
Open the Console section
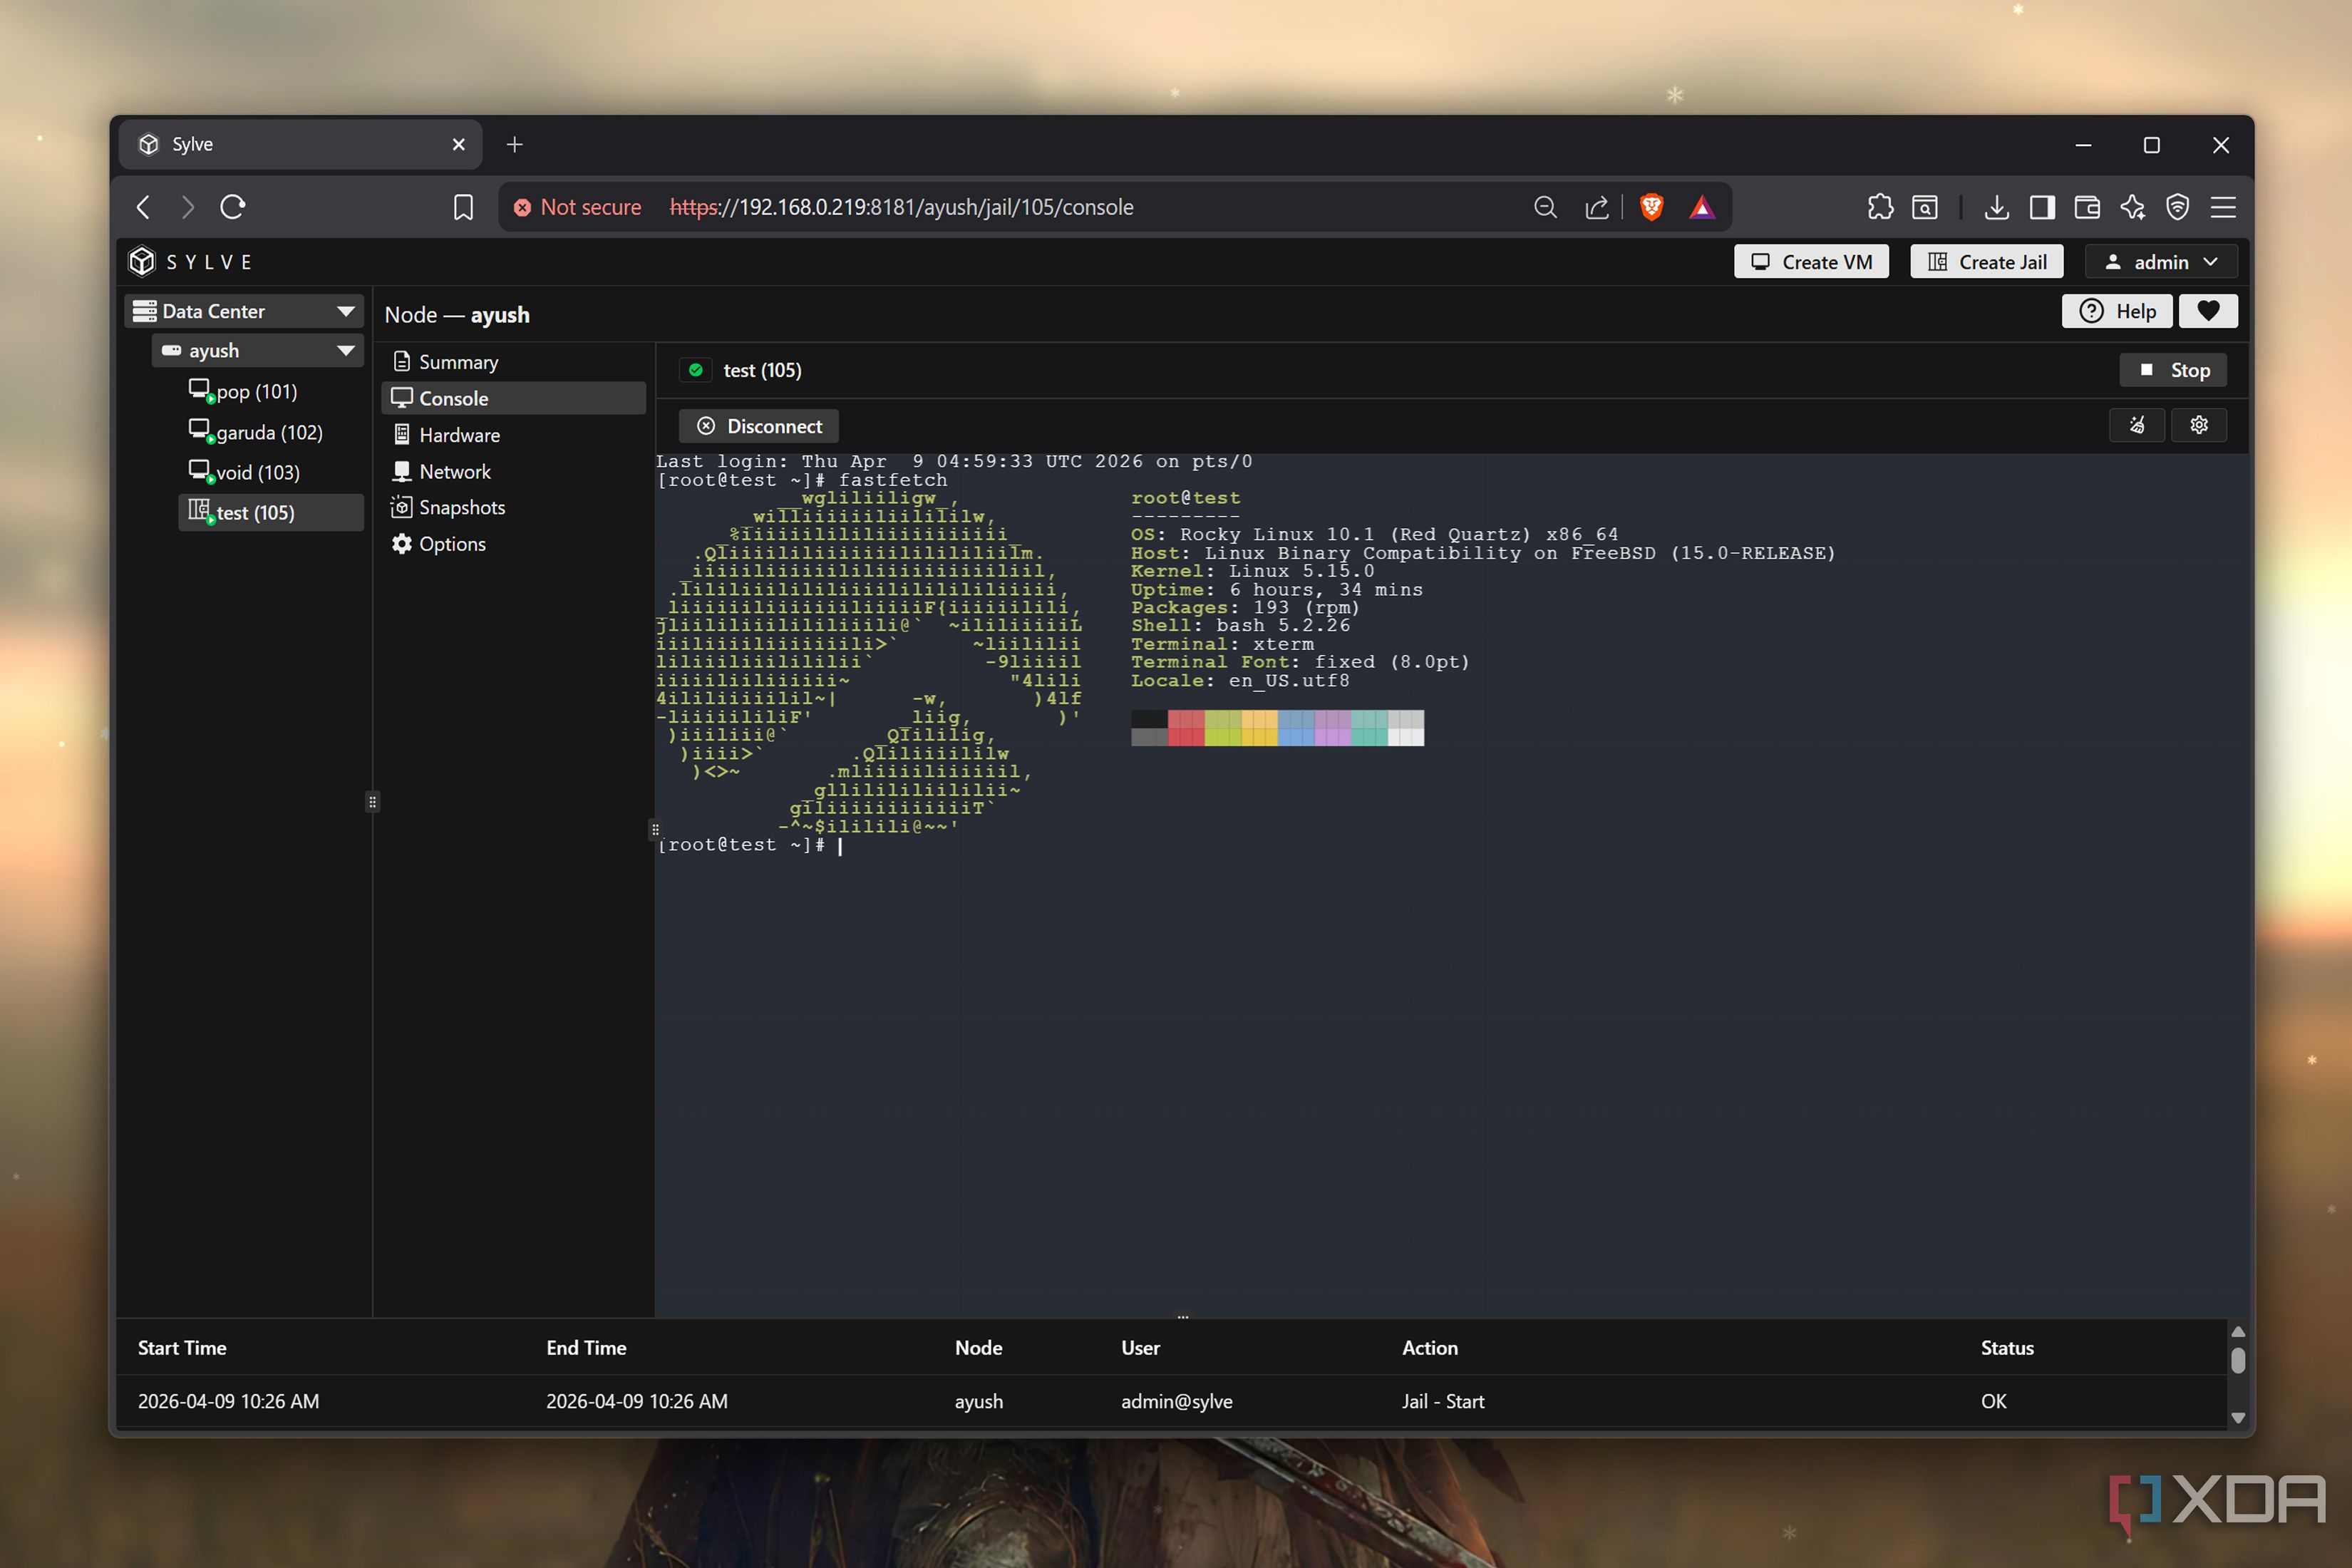513,398
